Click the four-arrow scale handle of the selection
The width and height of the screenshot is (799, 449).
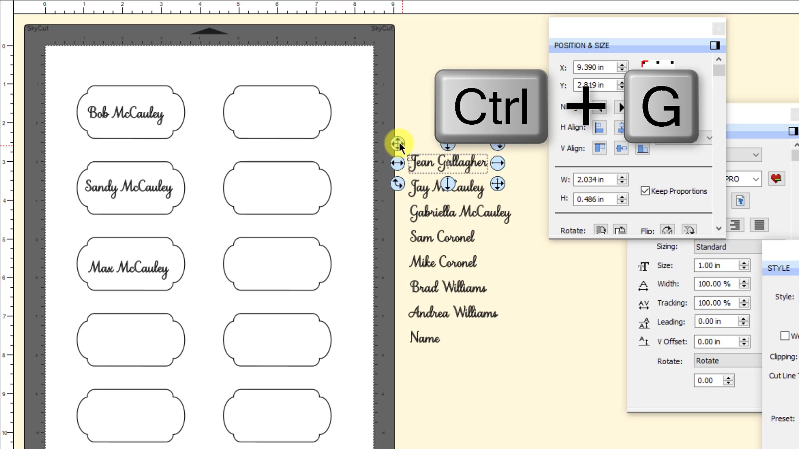coord(498,184)
